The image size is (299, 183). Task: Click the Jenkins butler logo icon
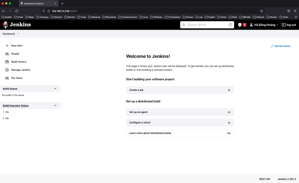(x=5, y=25)
